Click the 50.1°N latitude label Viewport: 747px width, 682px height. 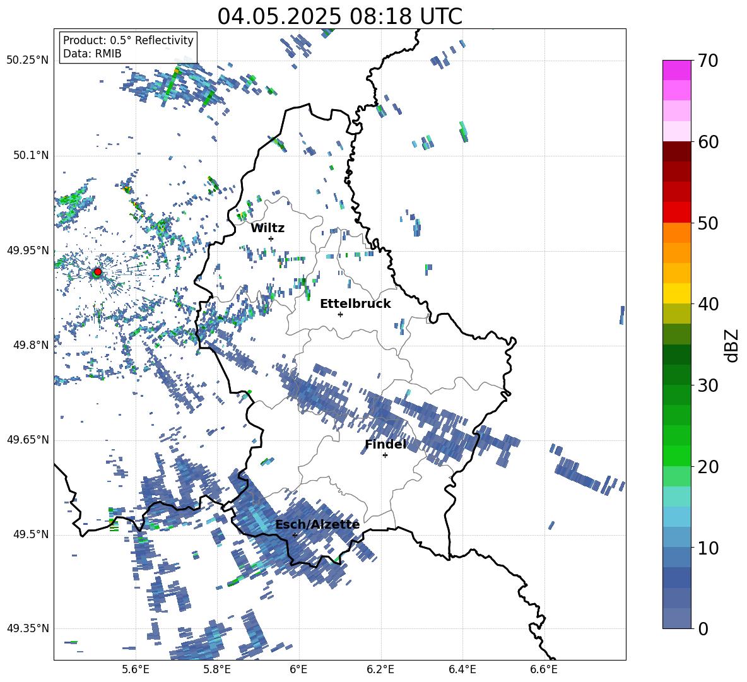pos(31,155)
